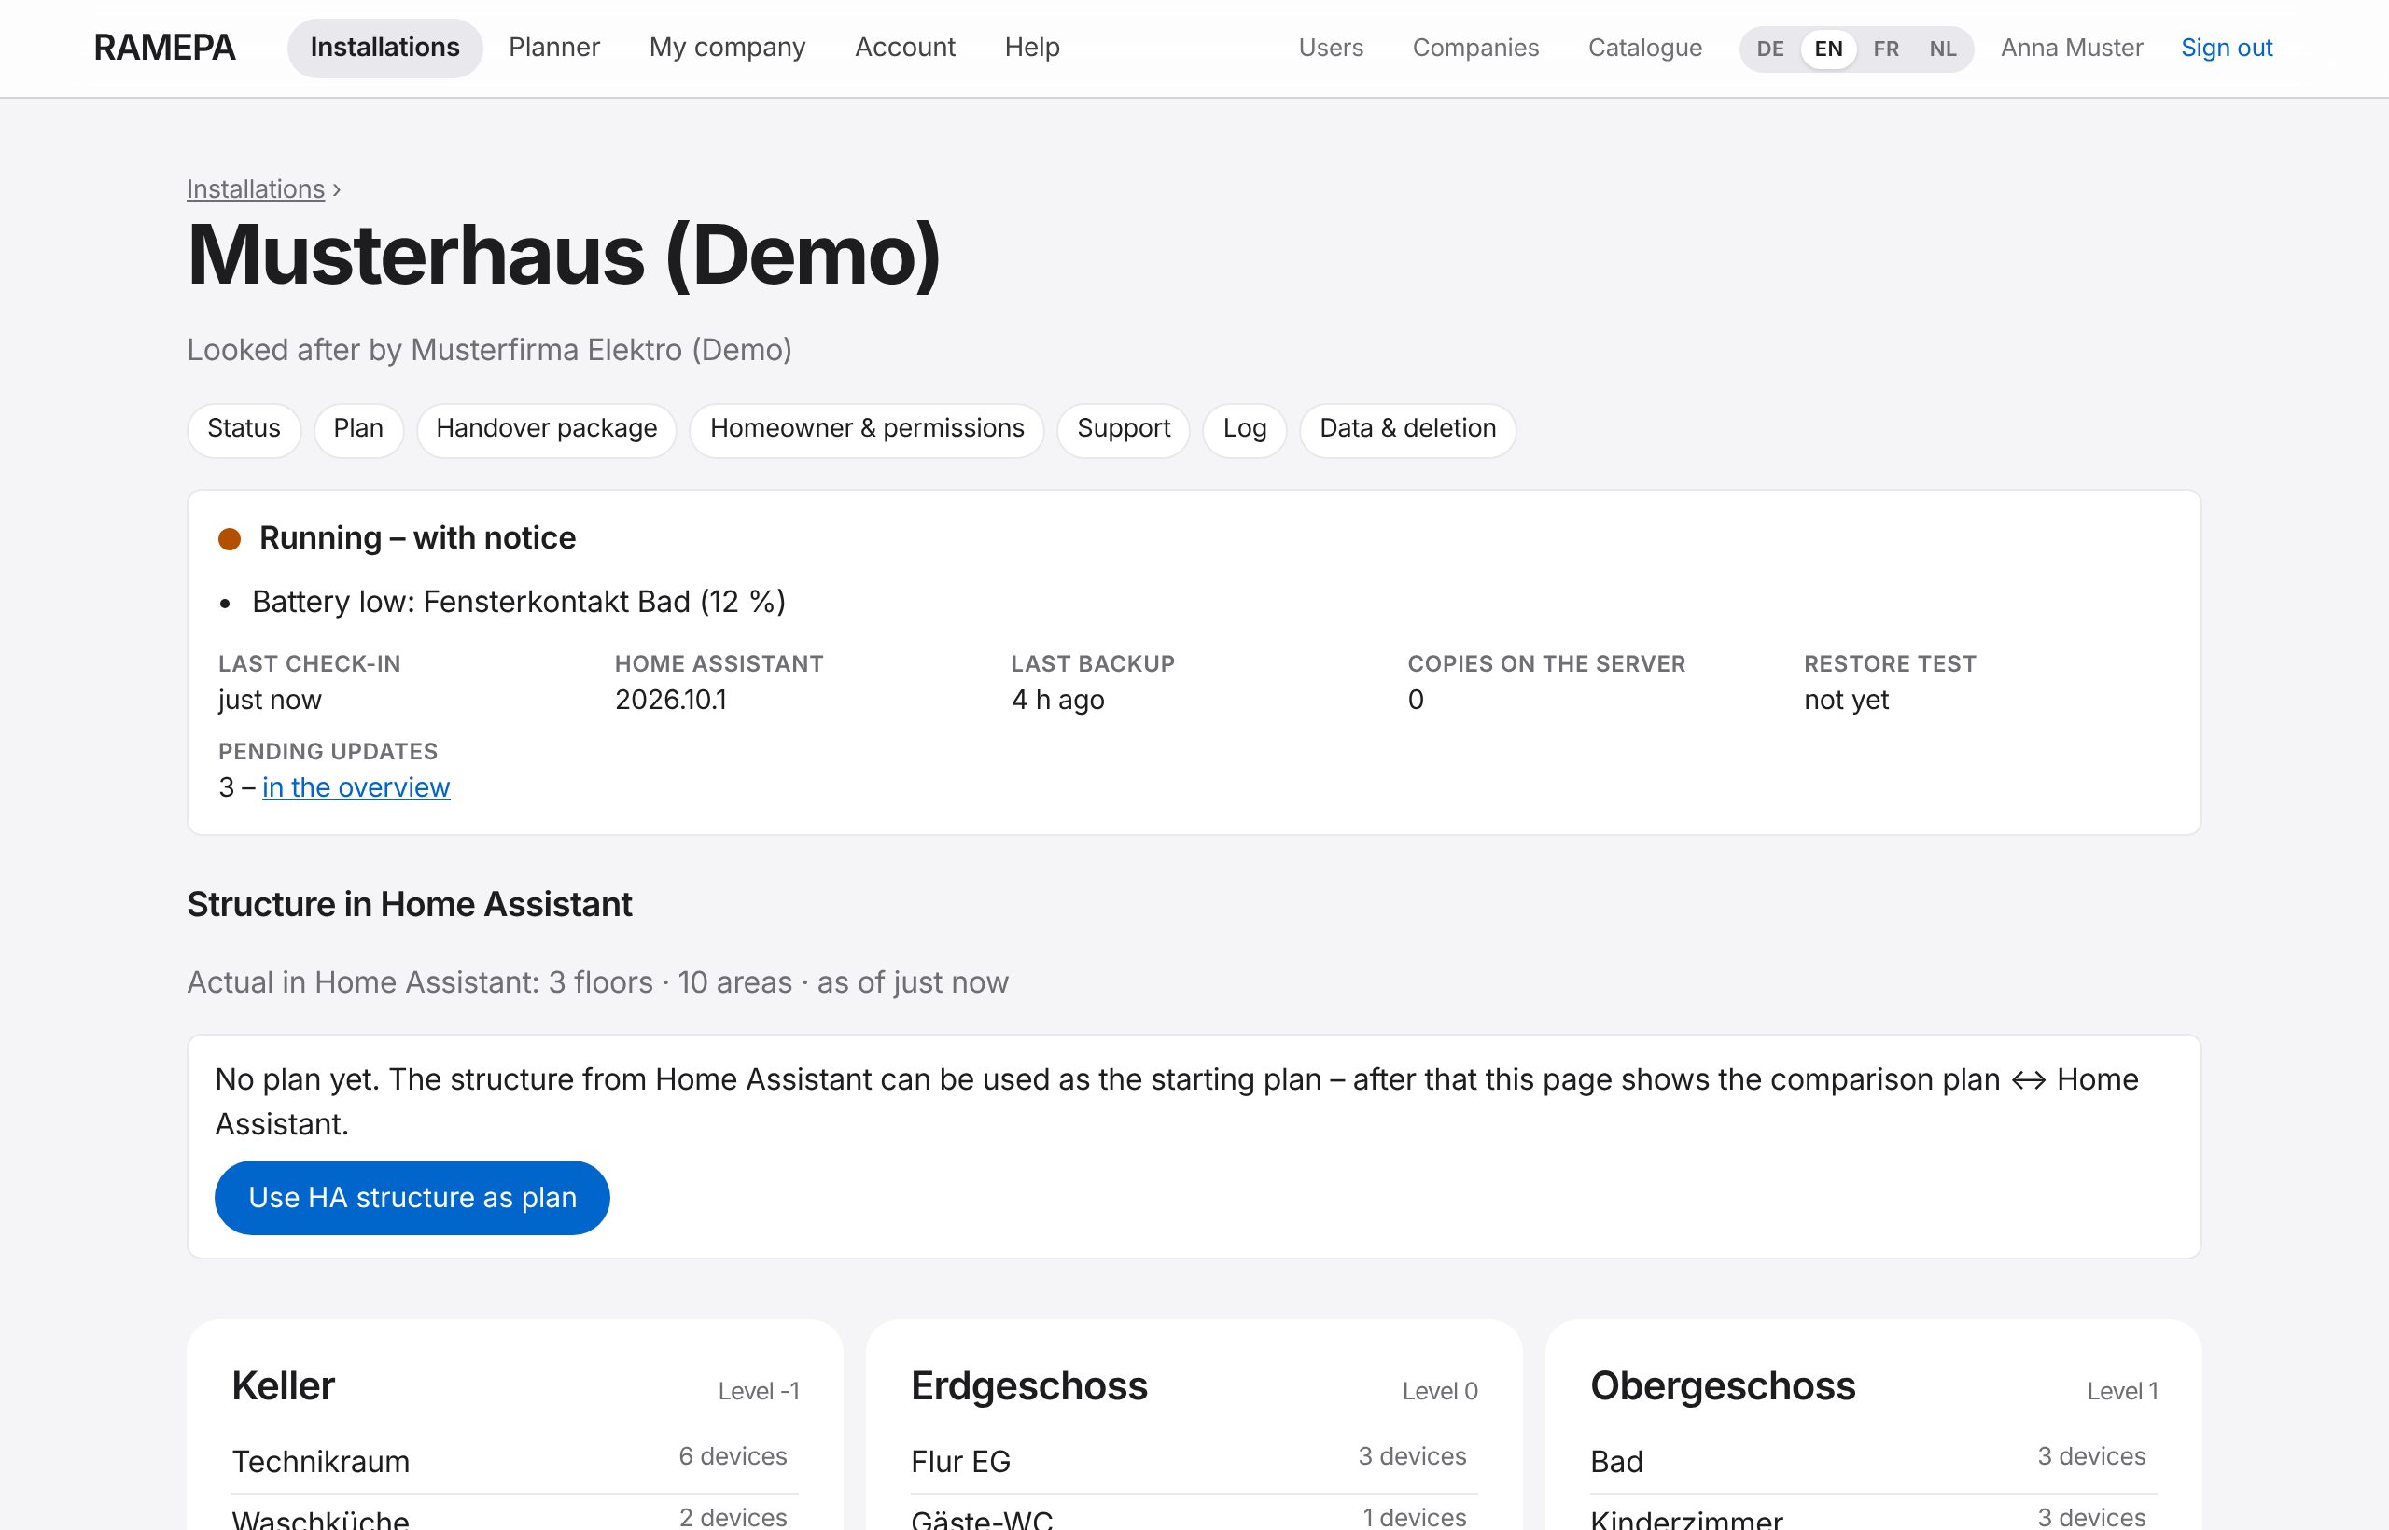Open the Log section

point(1244,429)
